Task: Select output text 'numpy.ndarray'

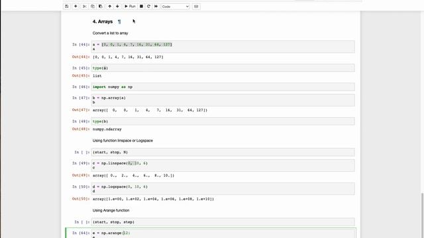Action: tap(107, 130)
